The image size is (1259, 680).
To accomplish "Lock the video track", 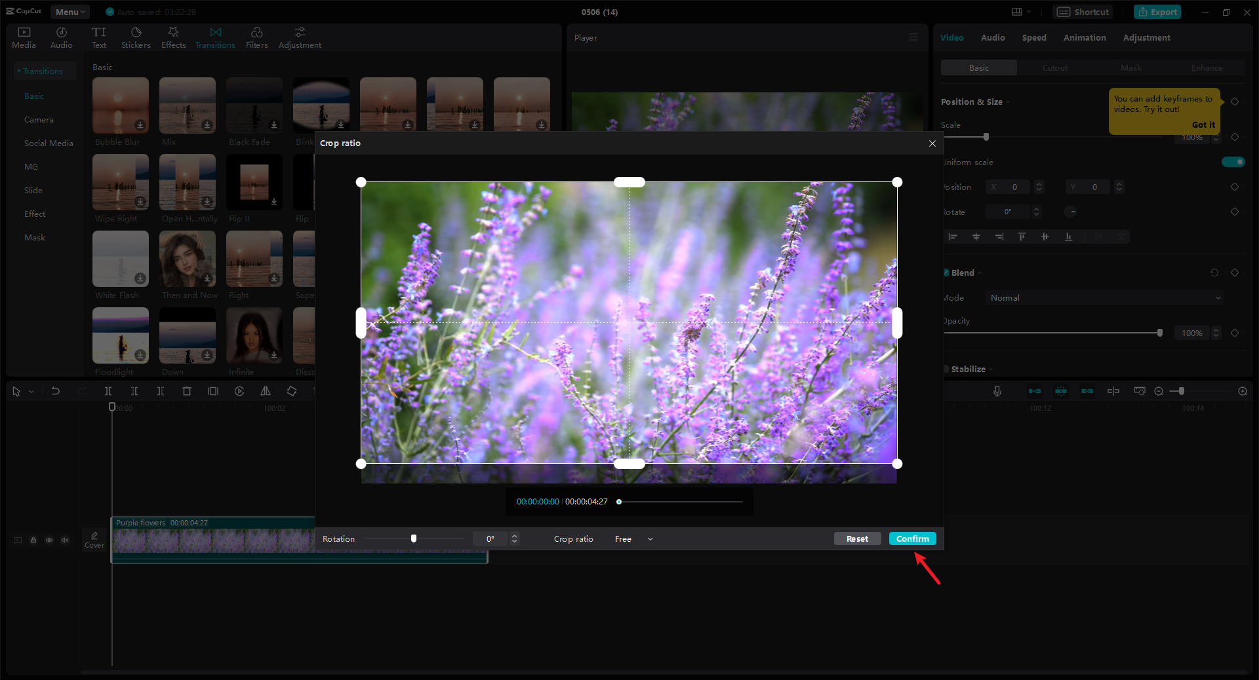I will click(x=33, y=540).
